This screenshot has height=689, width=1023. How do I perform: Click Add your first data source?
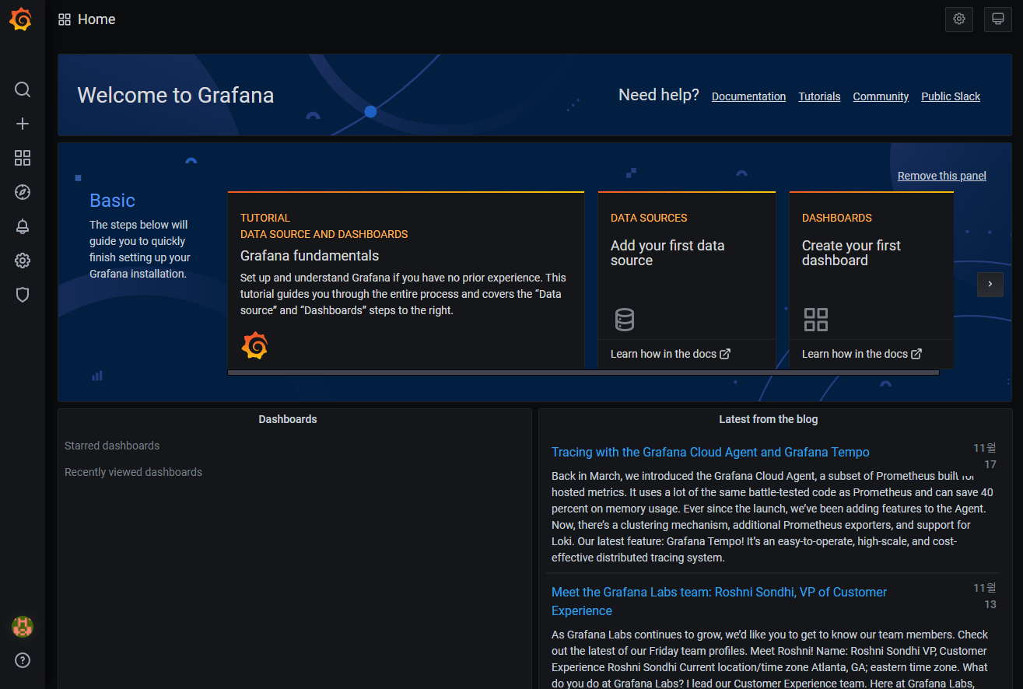[x=667, y=253]
